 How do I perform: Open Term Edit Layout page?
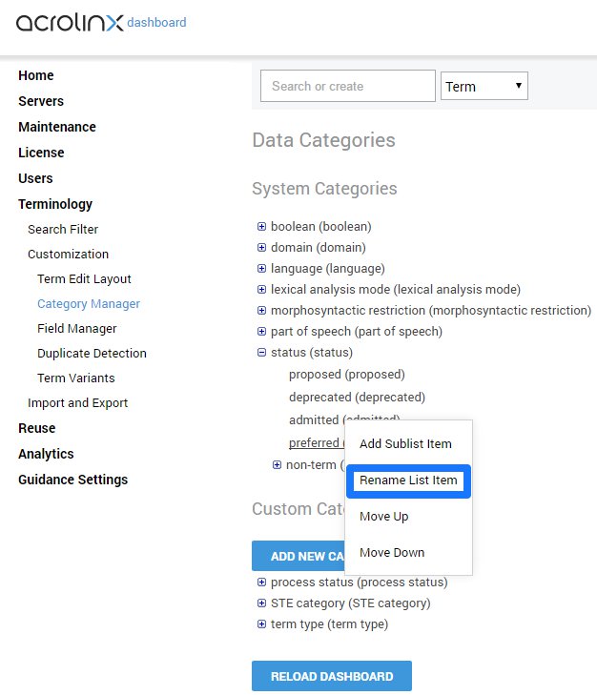[x=84, y=278]
